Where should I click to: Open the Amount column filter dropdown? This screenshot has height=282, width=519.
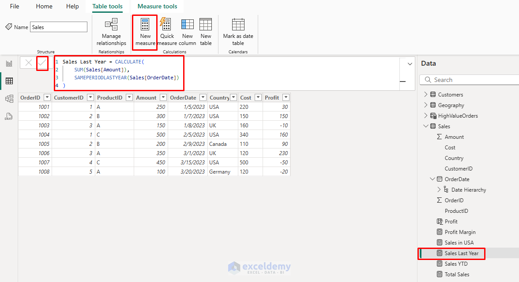(x=163, y=97)
